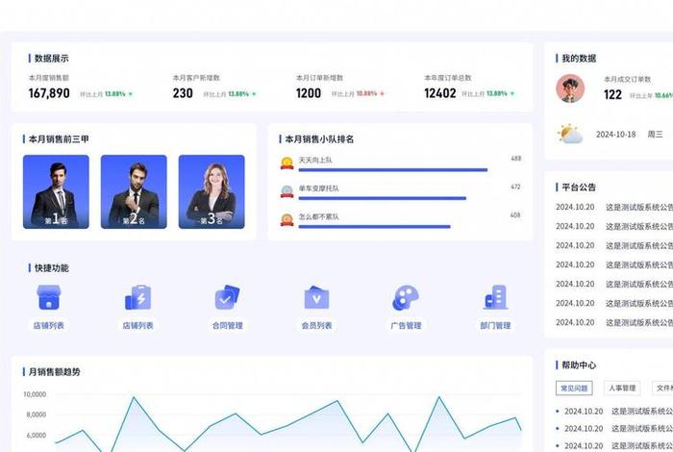This screenshot has width=673, height=452.
Task: Click the medal beside 怎么都不累队
Action: 287,220
